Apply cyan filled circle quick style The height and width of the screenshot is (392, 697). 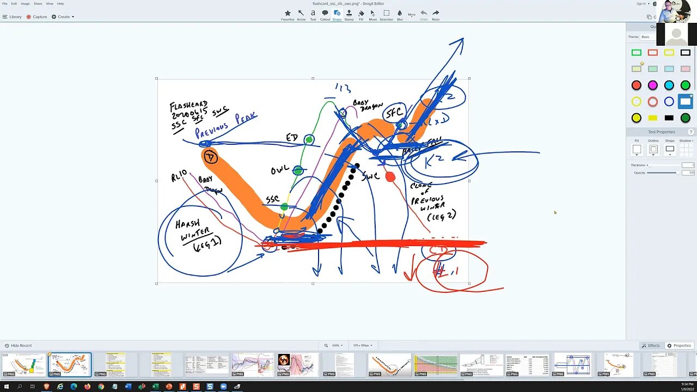tap(669, 85)
